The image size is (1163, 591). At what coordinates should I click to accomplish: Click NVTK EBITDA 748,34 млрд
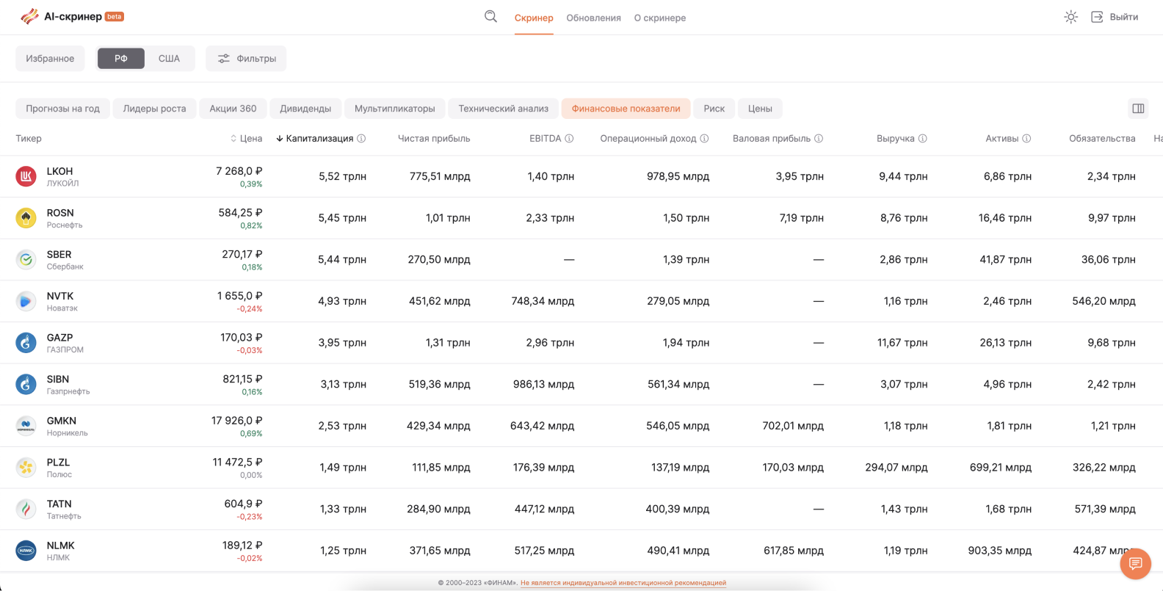coord(543,301)
